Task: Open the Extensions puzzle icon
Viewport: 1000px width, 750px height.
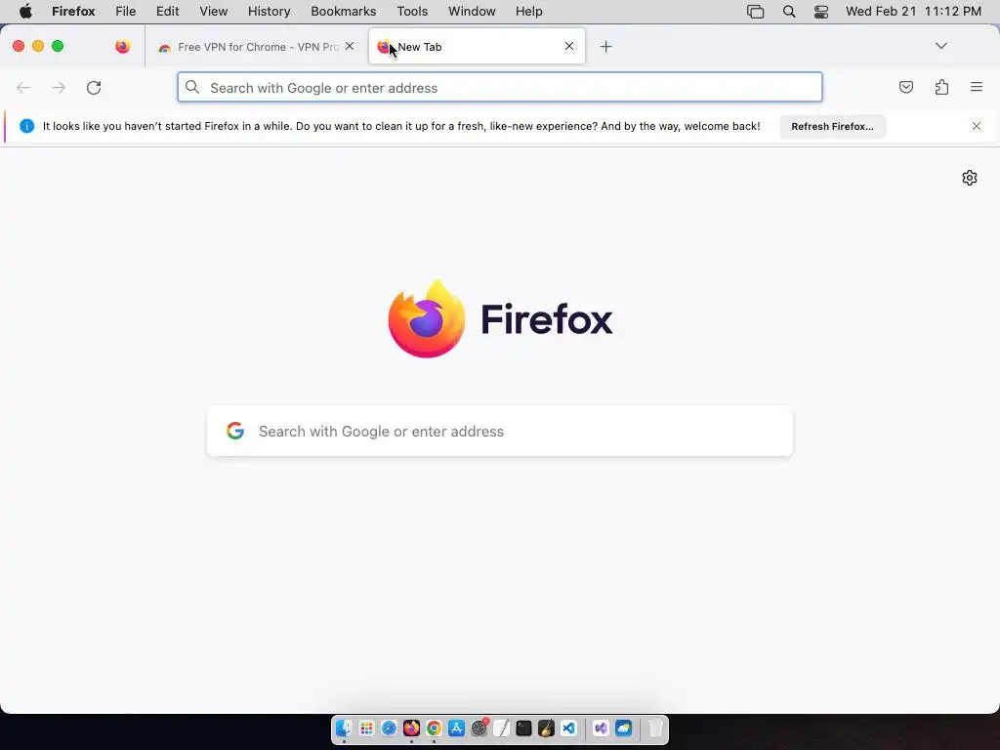Action: coord(941,87)
